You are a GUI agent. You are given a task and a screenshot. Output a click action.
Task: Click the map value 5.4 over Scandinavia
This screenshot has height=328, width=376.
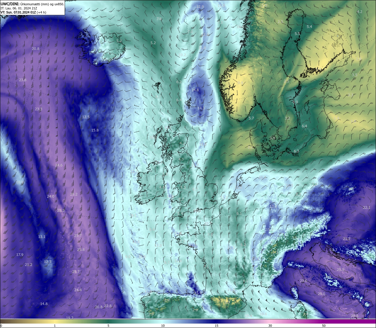(309, 27)
